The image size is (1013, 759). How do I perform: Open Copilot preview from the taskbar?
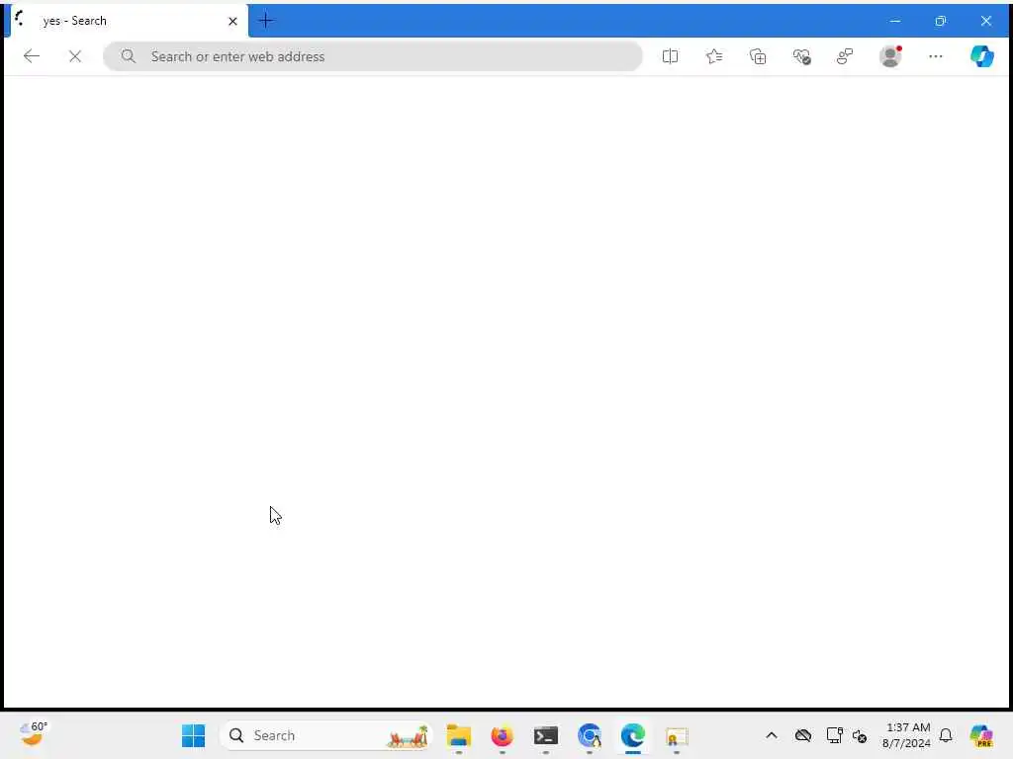981,735
